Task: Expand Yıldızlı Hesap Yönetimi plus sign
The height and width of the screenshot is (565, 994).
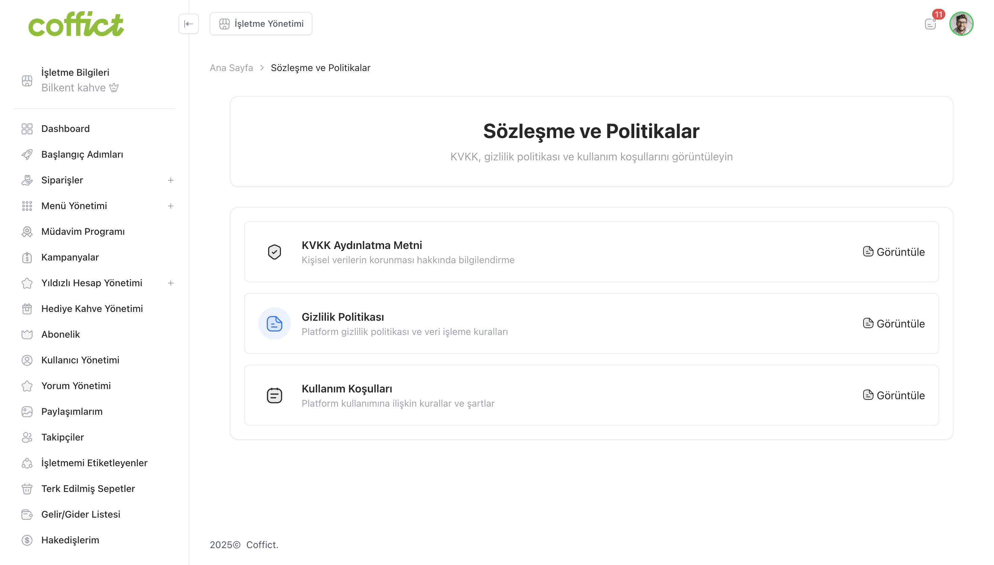Action: 171,283
